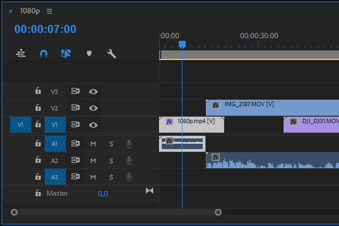Image resolution: width=339 pixels, height=226 pixels.
Task: Select the A1 audio clip
Action: (x=182, y=144)
